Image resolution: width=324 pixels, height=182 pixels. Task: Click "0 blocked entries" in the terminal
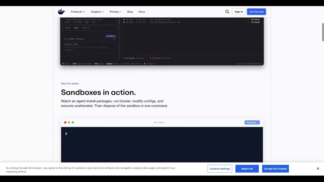(x=160, y=58)
